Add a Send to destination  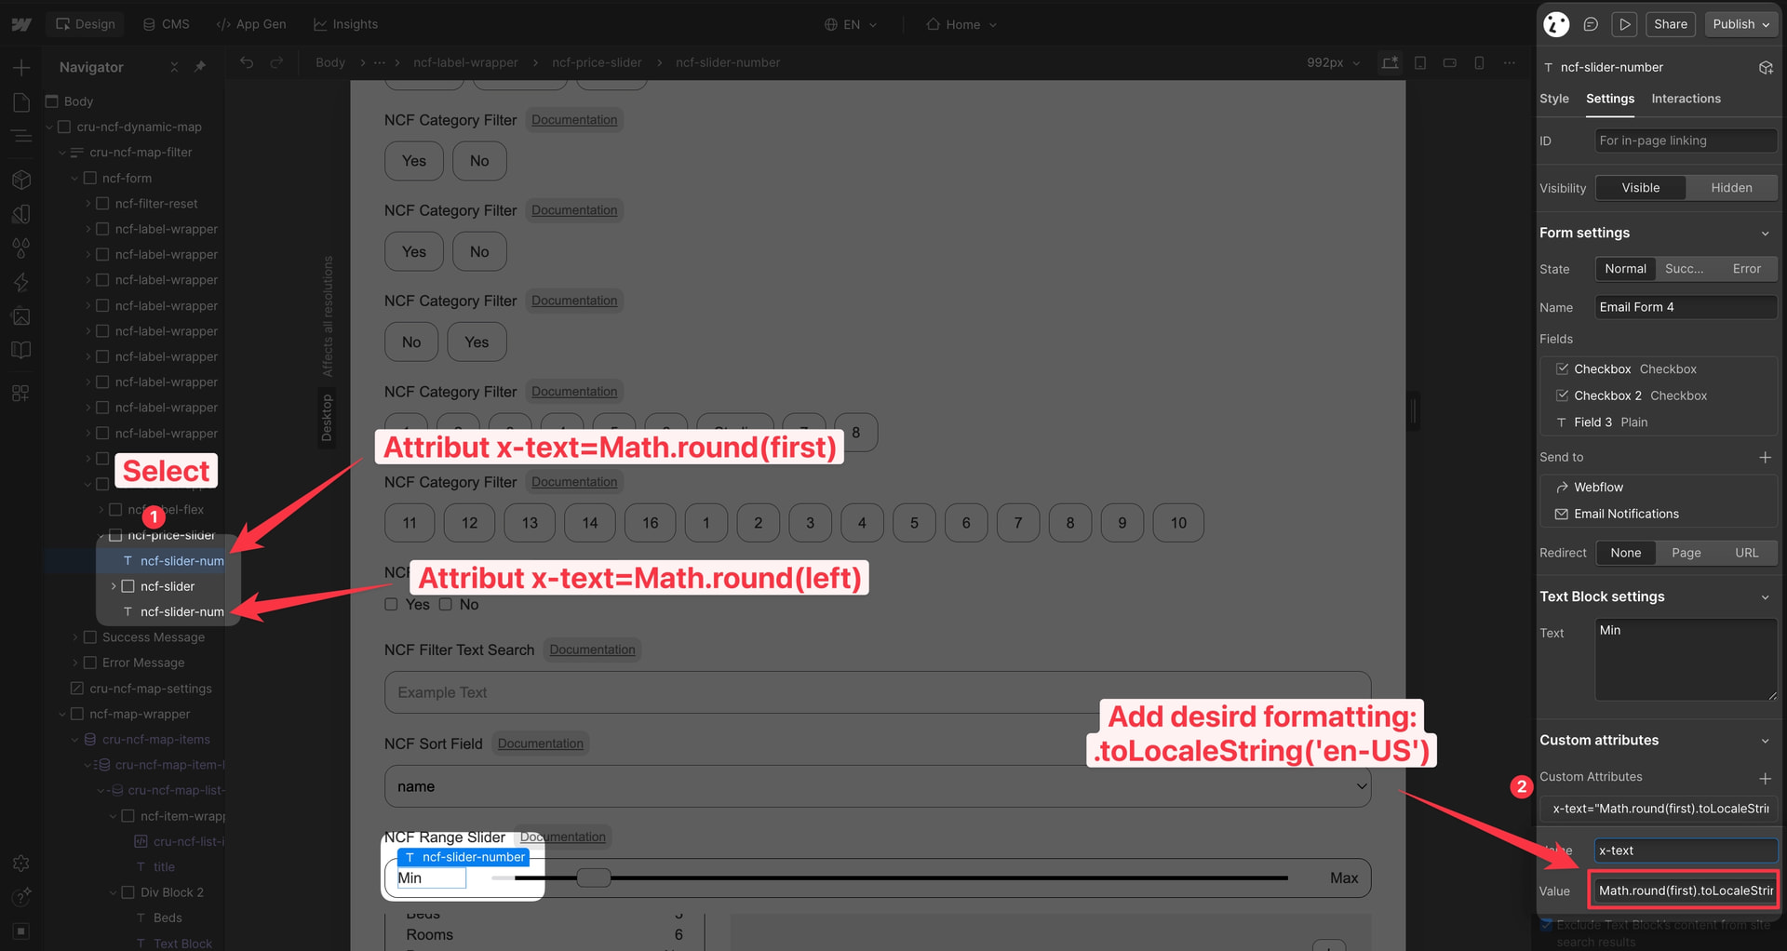point(1765,457)
